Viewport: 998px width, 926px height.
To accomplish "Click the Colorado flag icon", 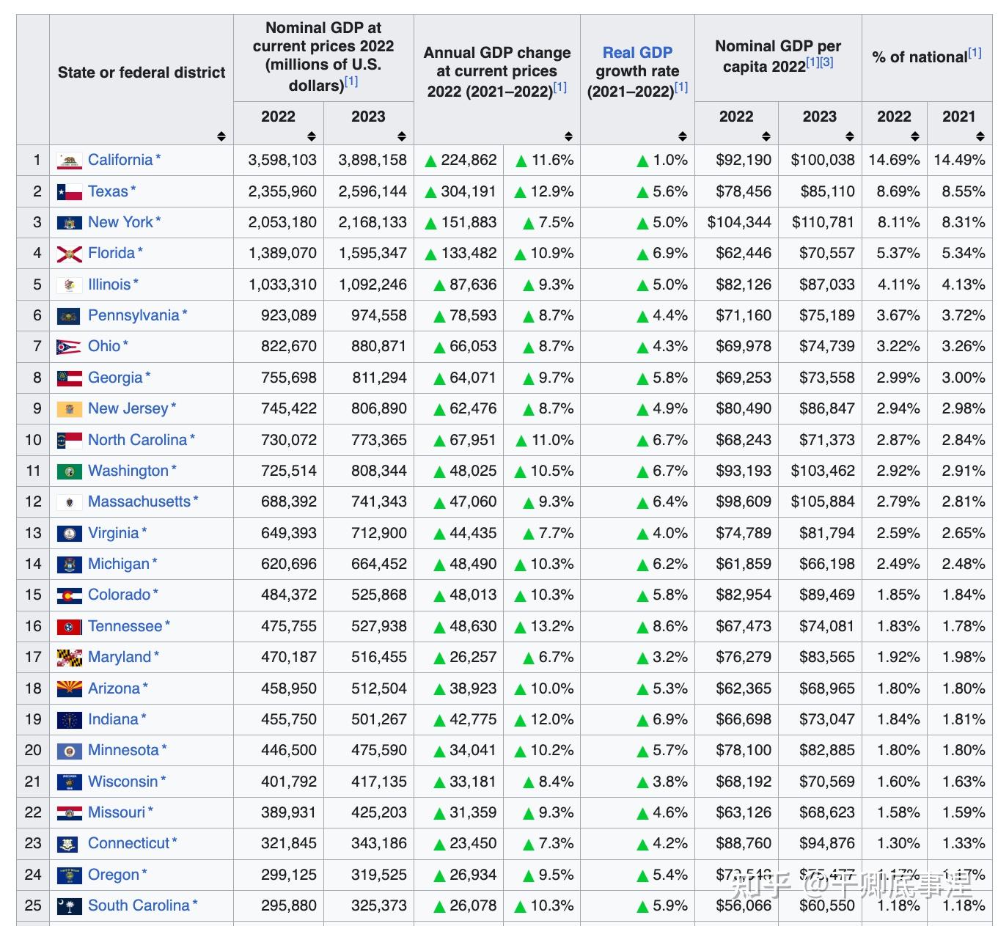I will point(69,595).
